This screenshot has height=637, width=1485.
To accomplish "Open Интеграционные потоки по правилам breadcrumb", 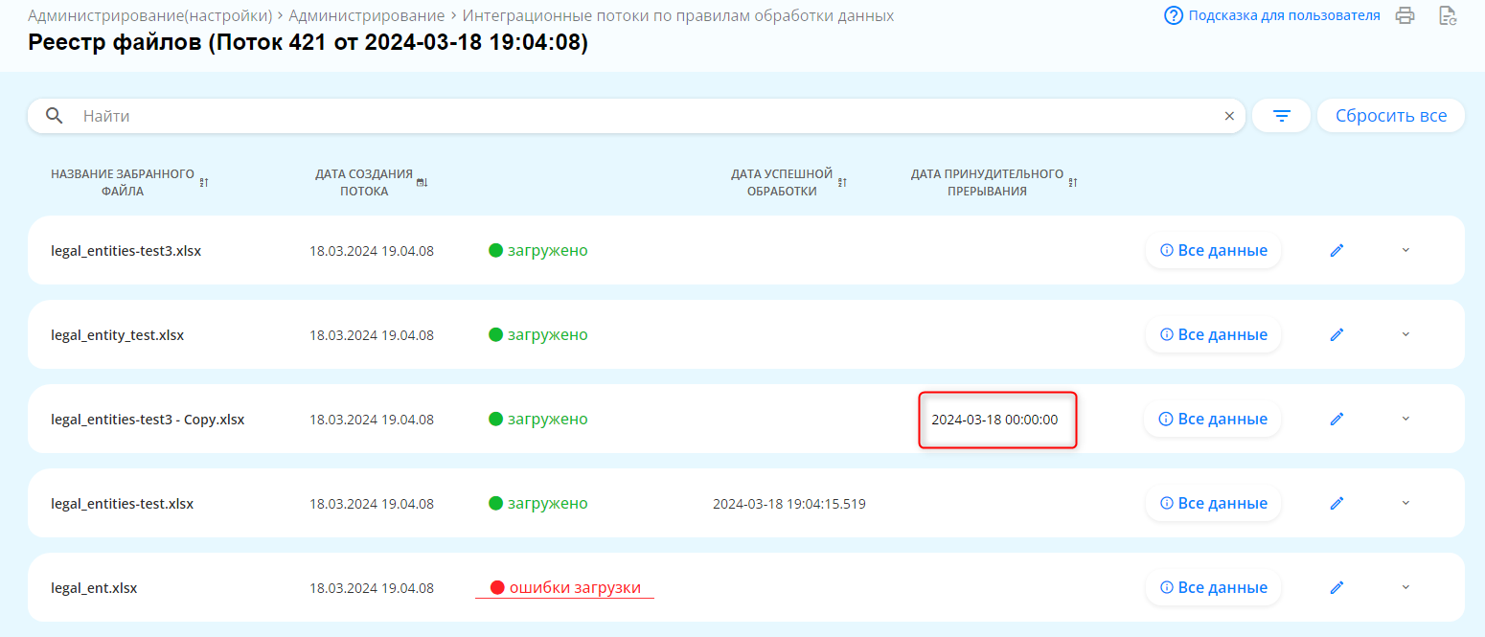I will [x=677, y=16].
